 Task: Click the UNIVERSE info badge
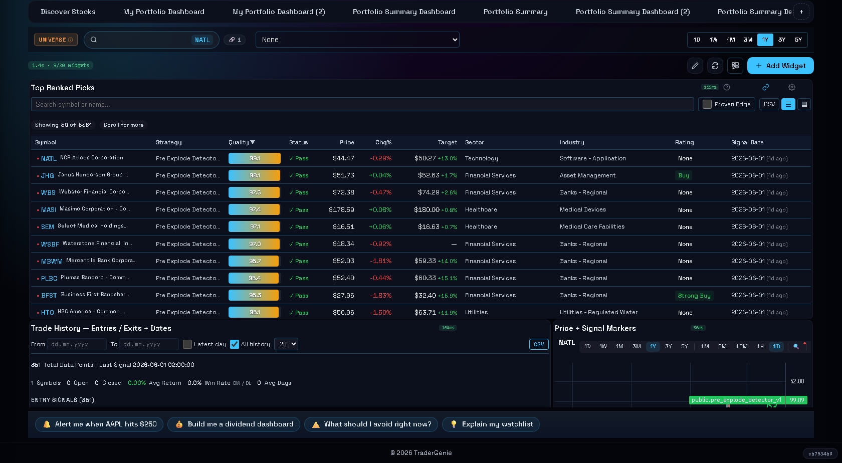coord(56,40)
